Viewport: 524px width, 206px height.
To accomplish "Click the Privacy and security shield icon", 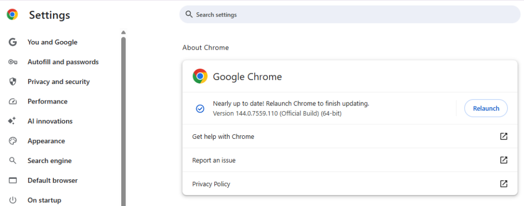I will click(13, 81).
